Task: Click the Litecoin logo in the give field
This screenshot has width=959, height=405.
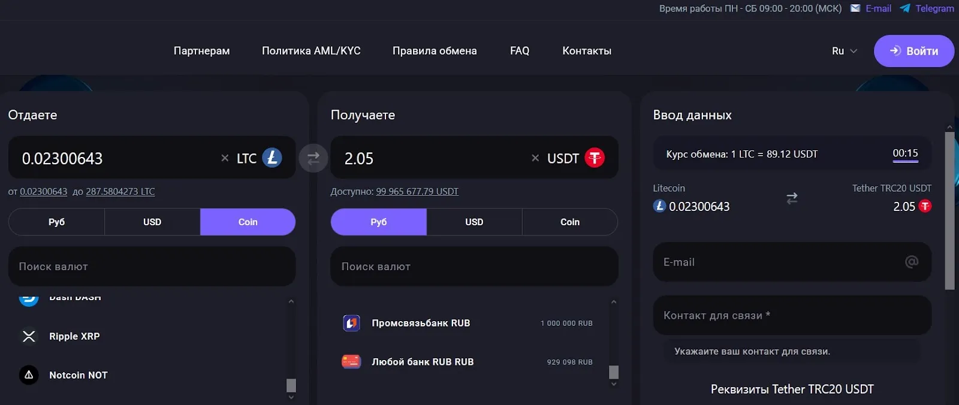Action: click(272, 158)
